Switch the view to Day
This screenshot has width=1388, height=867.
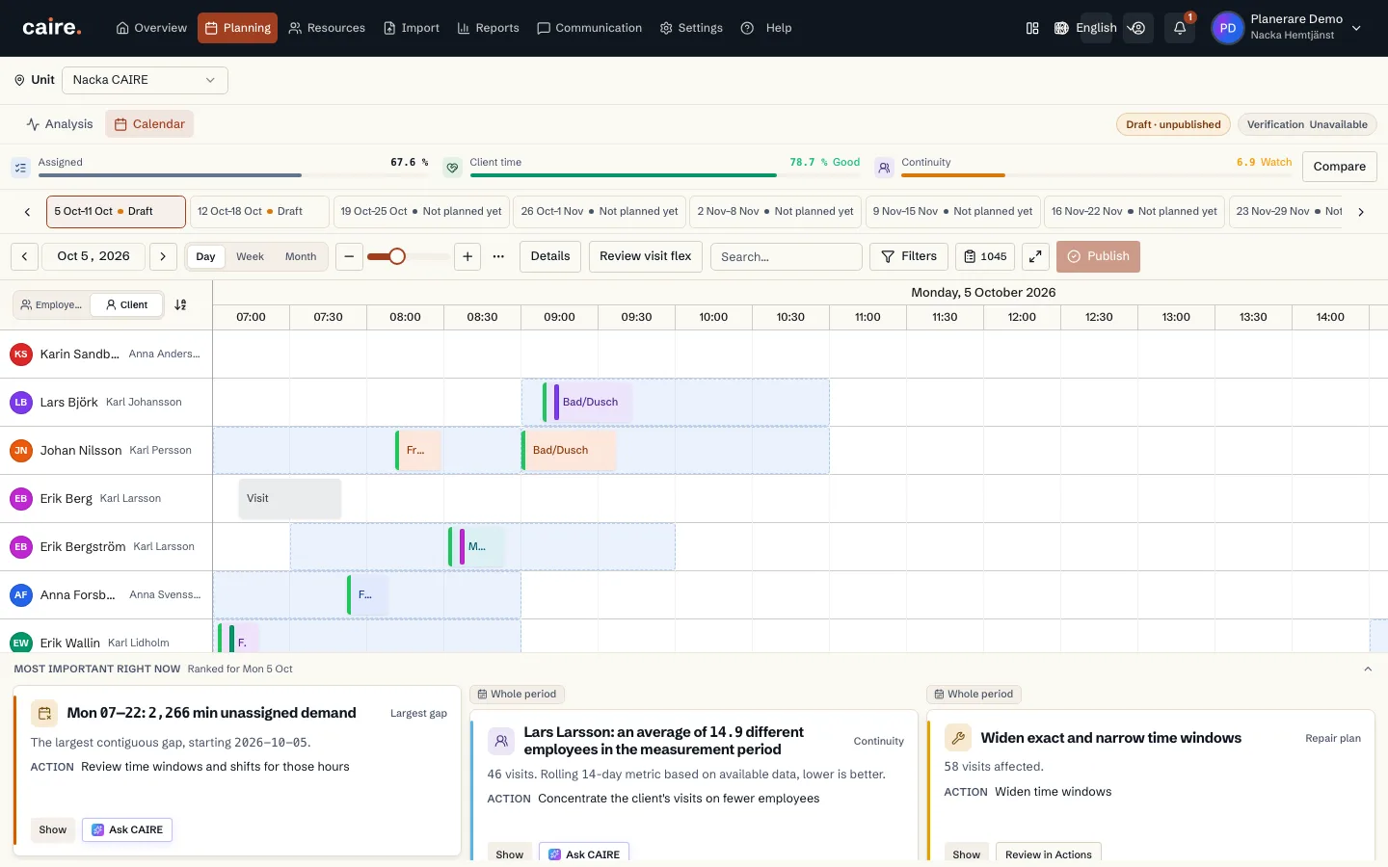(x=205, y=256)
